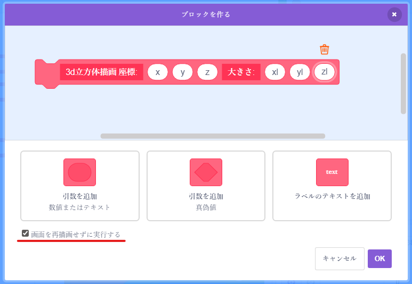Click the horizontal scrollbar under block preview

tap(213, 136)
